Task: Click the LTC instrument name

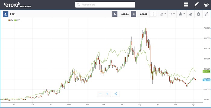Action: coord(12,14)
